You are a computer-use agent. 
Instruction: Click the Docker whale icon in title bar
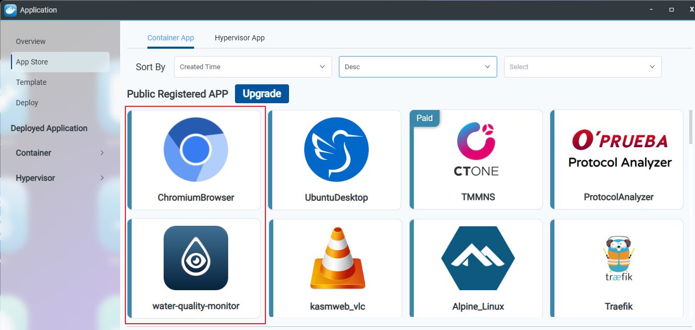tap(10, 10)
